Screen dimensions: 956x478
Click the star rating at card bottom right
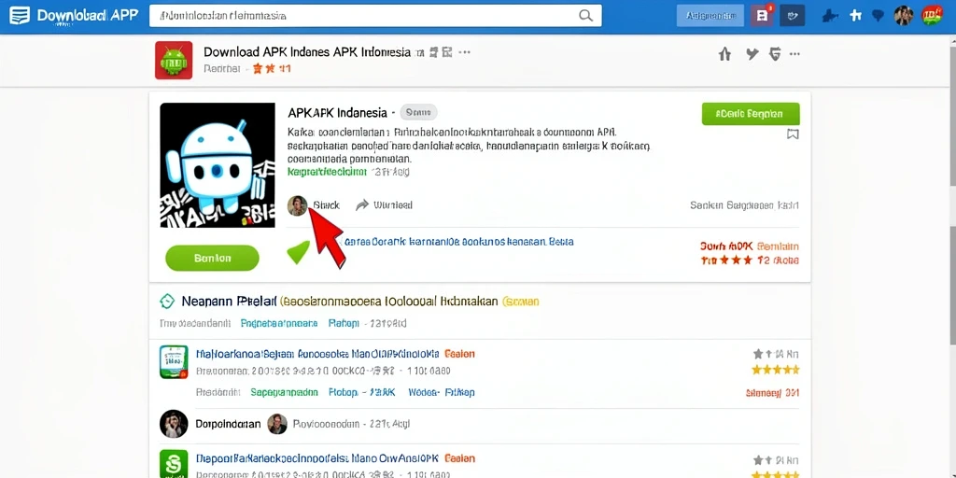[x=752, y=260]
